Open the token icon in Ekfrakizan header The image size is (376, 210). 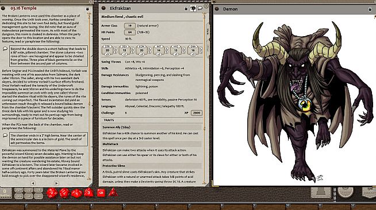click(x=193, y=9)
